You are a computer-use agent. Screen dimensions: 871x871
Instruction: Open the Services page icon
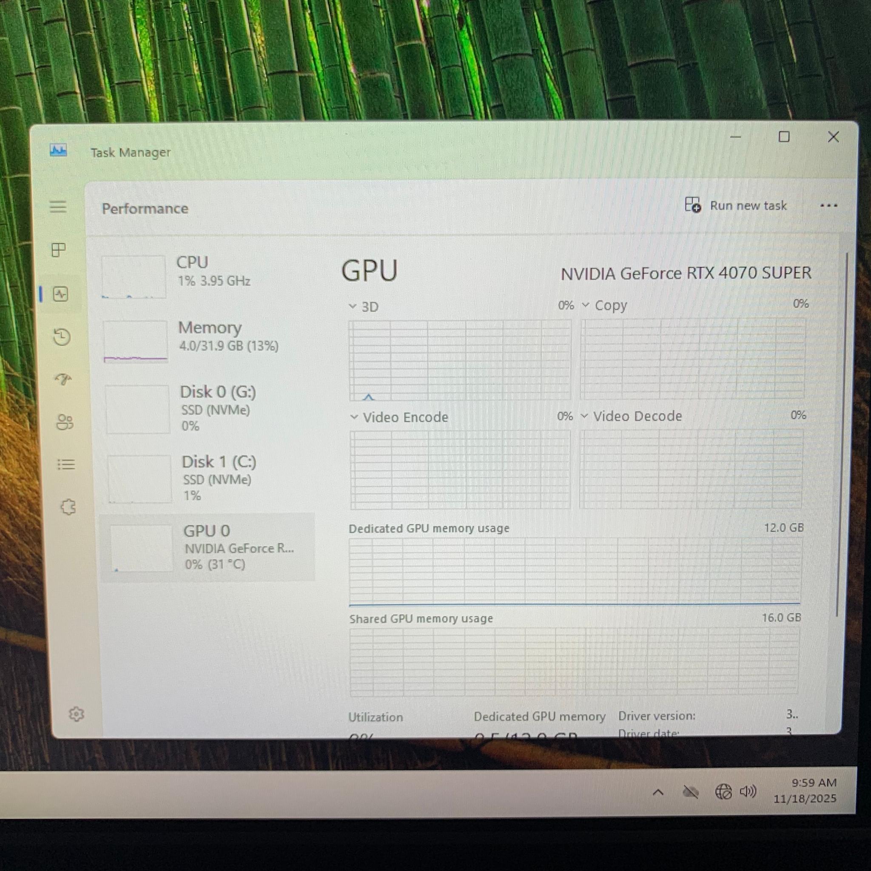pyautogui.click(x=68, y=507)
